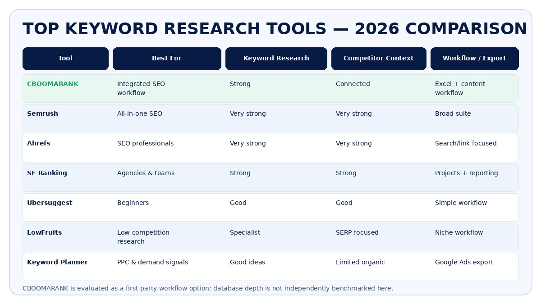Image resolution: width=541 pixels, height=304 pixels.
Task: Select CBOOMARANK's "Strong" keyword research rating
Action: (x=240, y=84)
